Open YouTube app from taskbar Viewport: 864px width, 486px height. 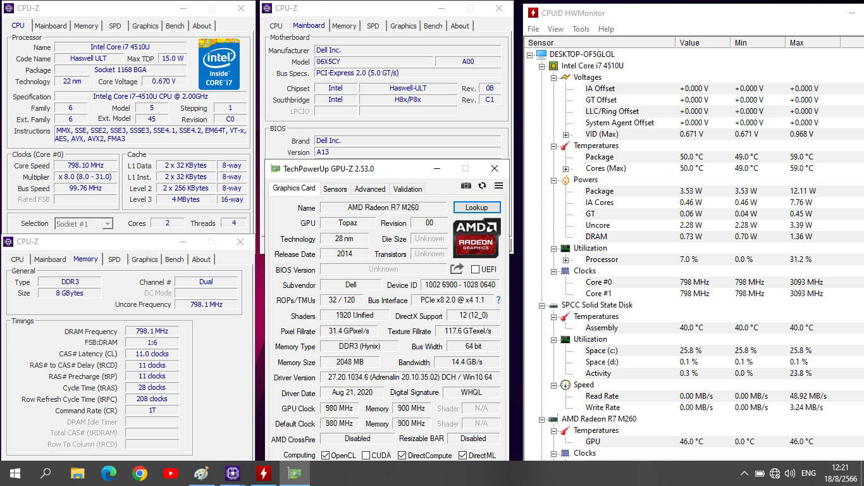(170, 473)
